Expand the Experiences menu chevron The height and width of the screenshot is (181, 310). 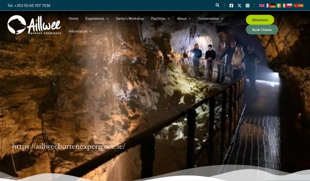click(x=108, y=19)
